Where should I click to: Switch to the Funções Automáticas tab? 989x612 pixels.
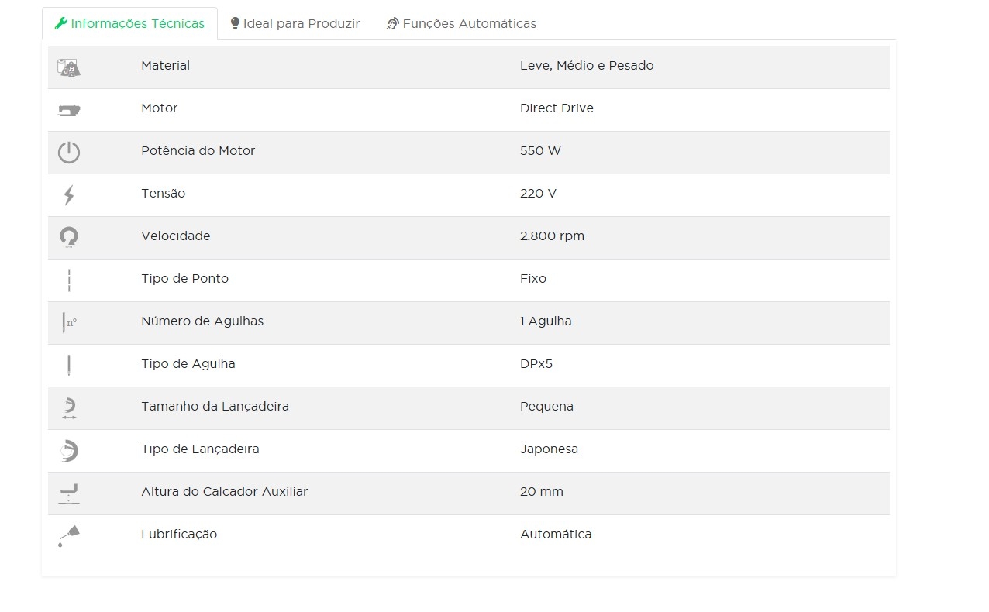(461, 23)
